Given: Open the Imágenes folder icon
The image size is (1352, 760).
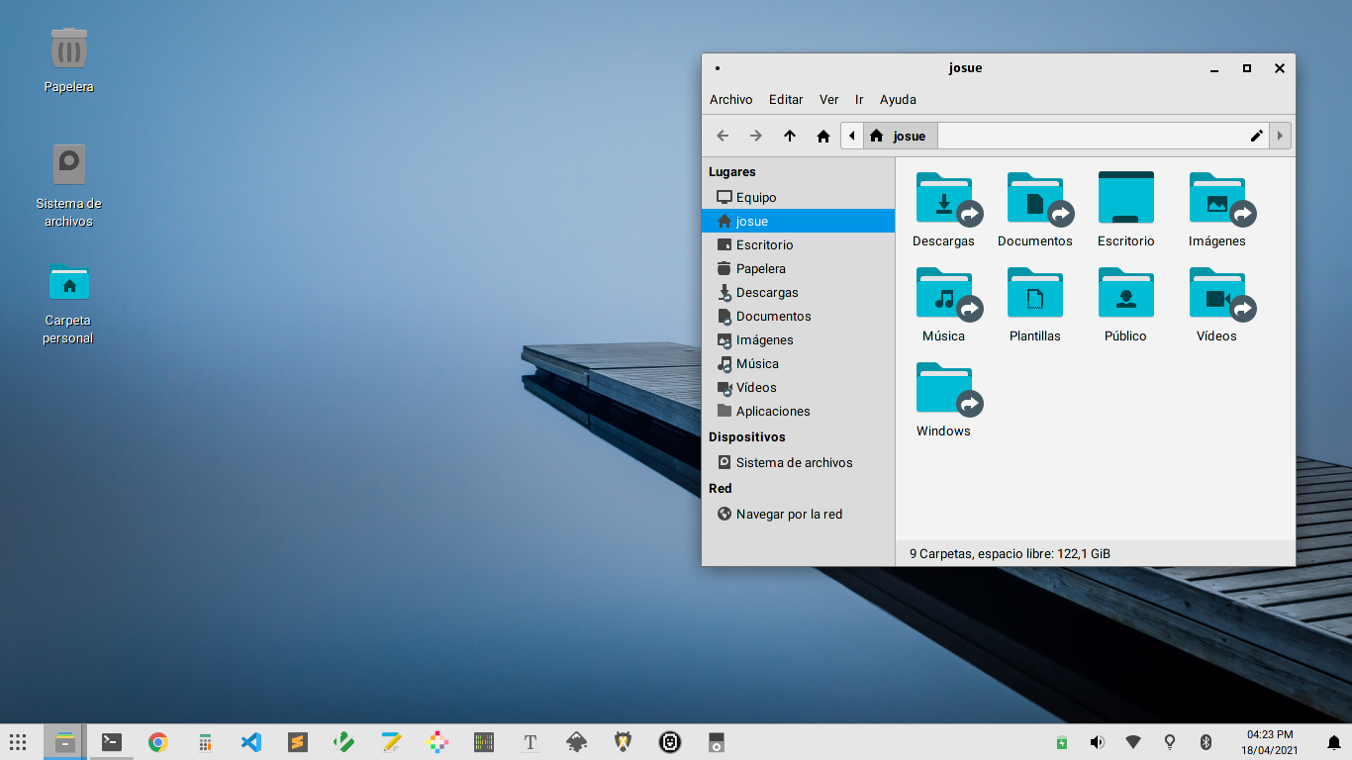Looking at the screenshot, I should pos(1217,198).
